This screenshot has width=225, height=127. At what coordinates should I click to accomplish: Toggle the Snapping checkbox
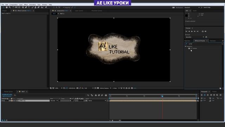(63, 7)
